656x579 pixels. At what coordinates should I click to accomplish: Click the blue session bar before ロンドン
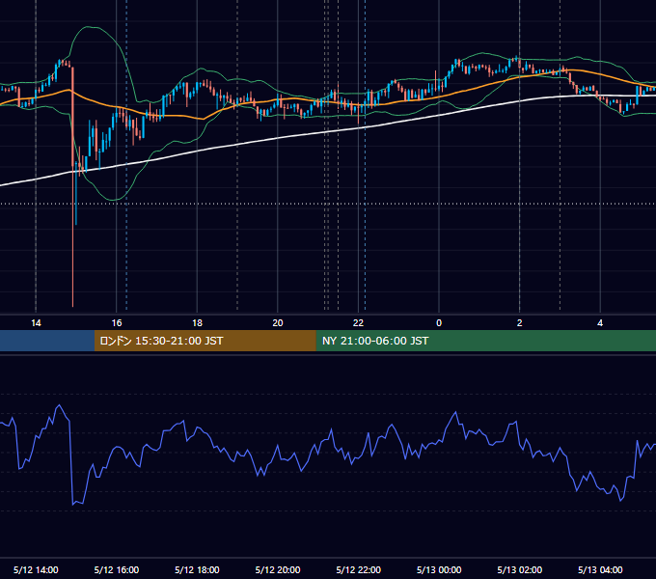pyautogui.click(x=47, y=341)
